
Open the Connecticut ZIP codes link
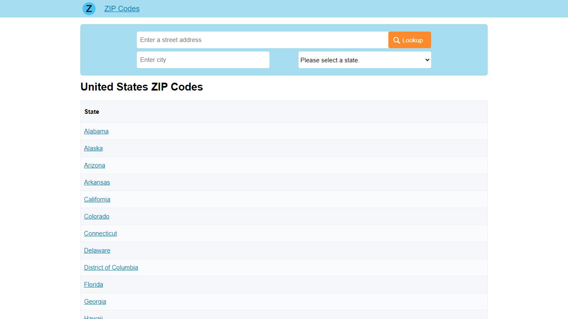[100, 233]
